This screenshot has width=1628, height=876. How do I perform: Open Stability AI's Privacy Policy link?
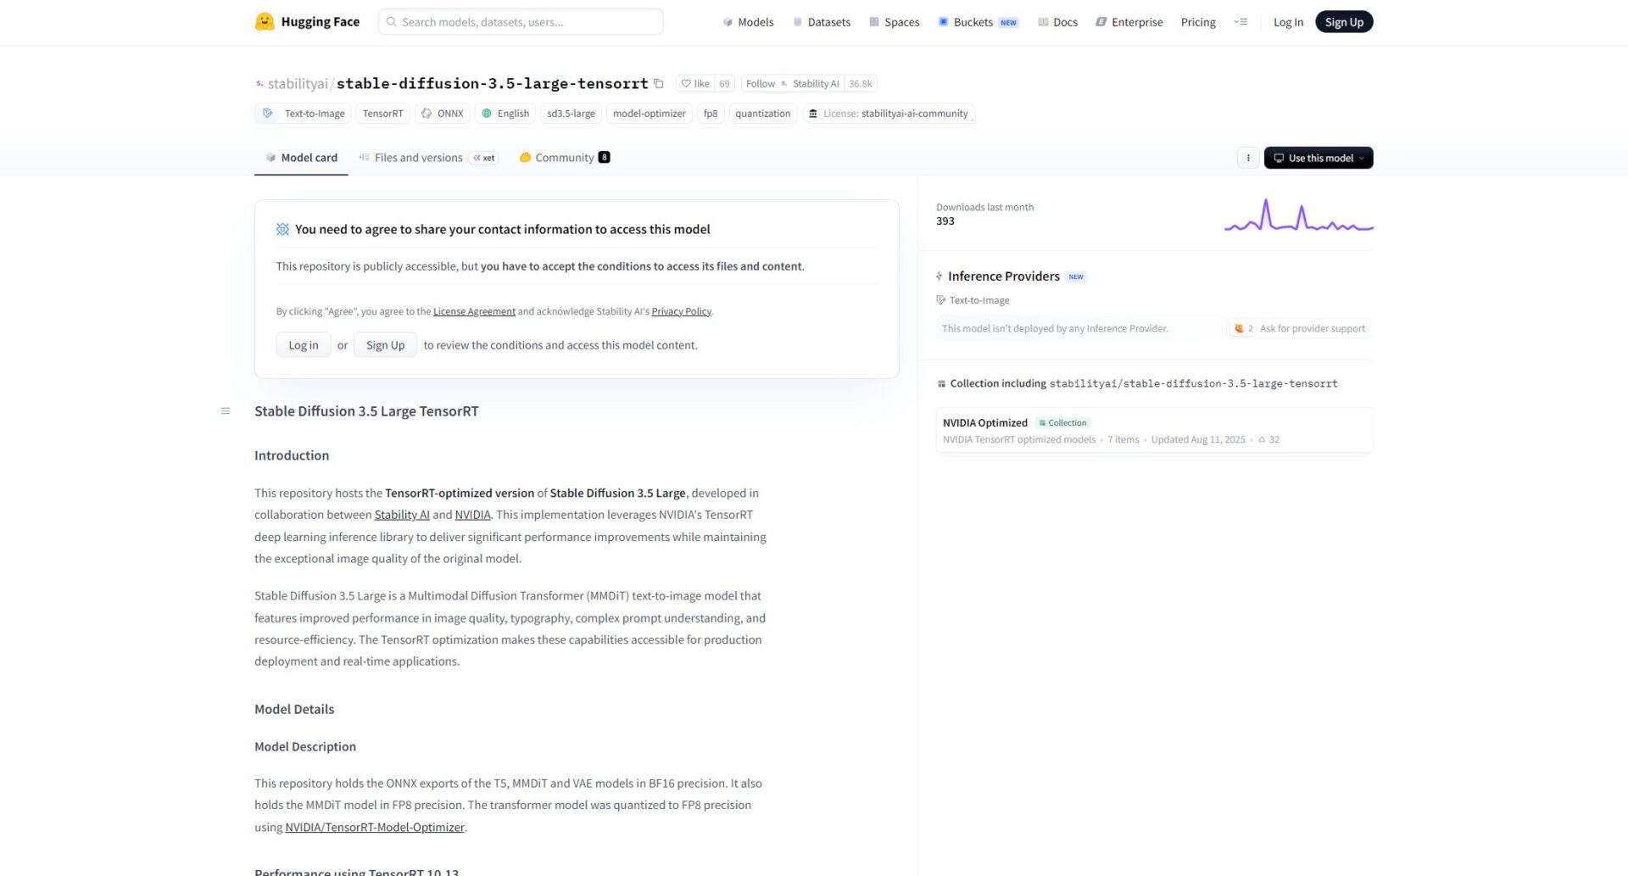tap(682, 311)
